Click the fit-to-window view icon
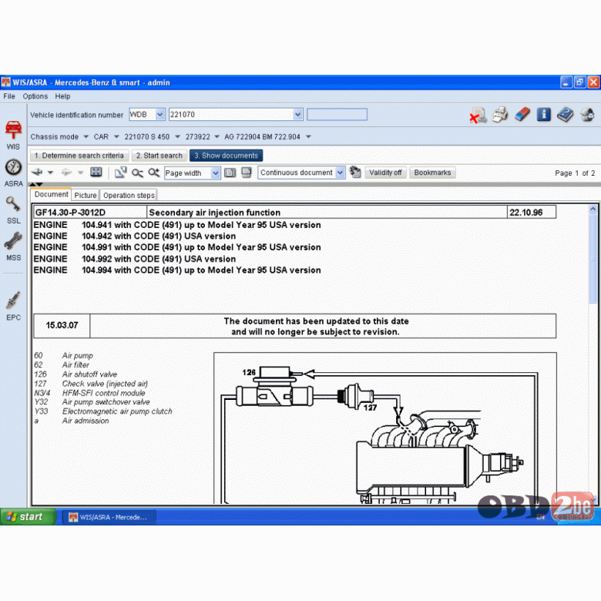 point(96,173)
